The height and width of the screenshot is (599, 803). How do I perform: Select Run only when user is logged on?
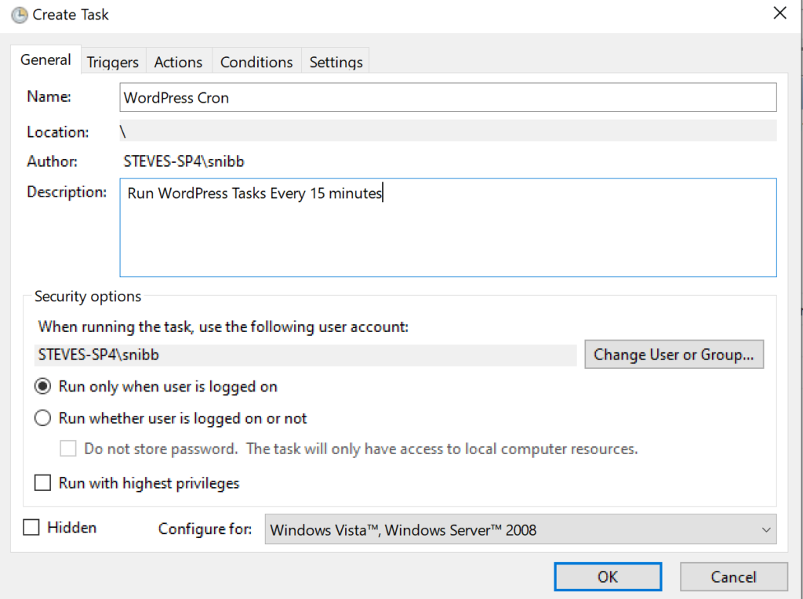pyautogui.click(x=43, y=387)
